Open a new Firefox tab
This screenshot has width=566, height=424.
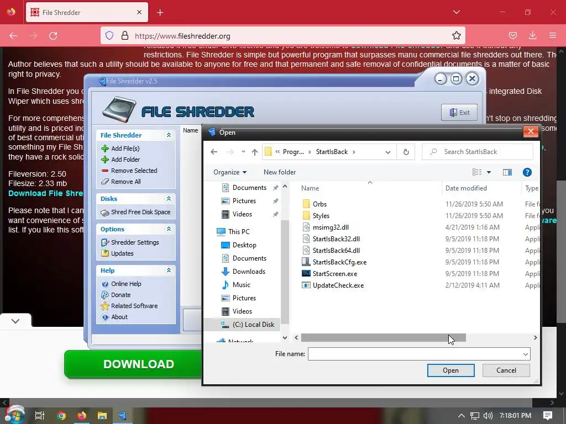click(160, 13)
